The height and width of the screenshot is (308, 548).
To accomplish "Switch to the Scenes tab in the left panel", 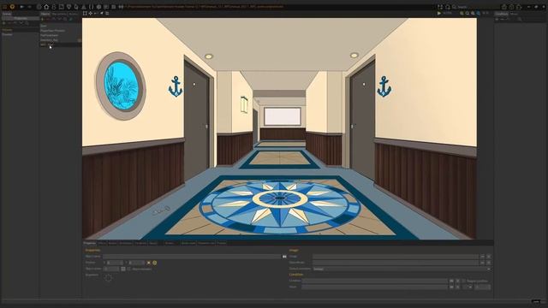I will pyautogui.click(x=7, y=14).
